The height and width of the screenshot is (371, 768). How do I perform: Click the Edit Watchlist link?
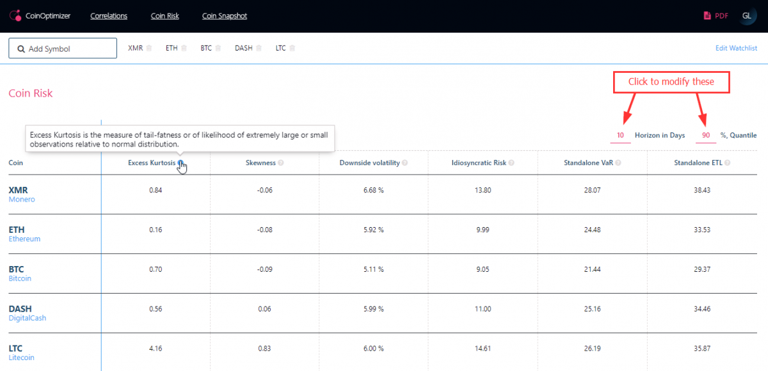point(736,48)
